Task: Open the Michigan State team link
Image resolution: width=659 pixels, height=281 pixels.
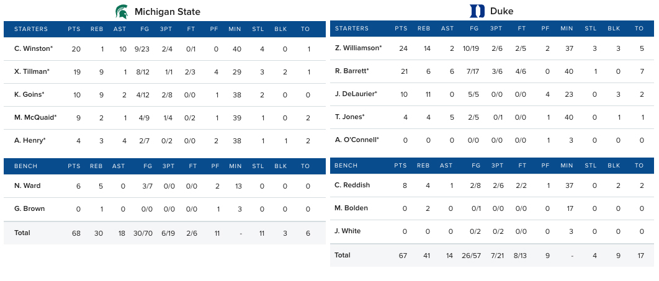Action: point(167,12)
